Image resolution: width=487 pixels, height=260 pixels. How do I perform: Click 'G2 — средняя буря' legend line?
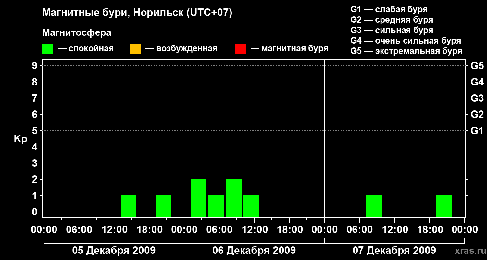click(392, 20)
